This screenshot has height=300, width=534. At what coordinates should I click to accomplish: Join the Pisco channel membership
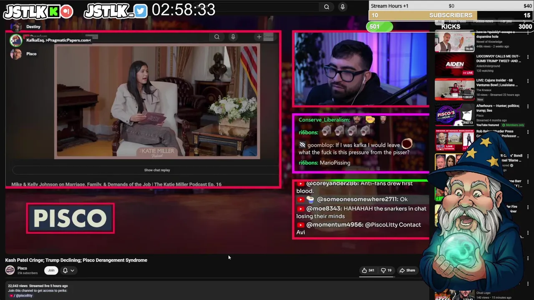tap(51, 270)
